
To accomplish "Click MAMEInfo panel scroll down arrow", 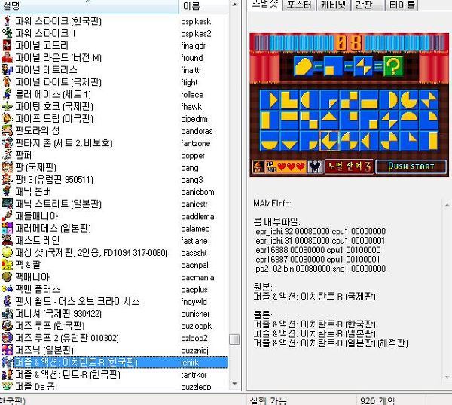I will point(447,376).
